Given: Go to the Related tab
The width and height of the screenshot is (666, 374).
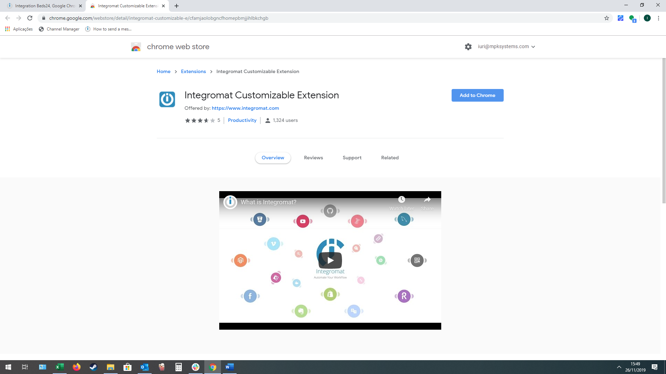Looking at the screenshot, I should pos(390,158).
